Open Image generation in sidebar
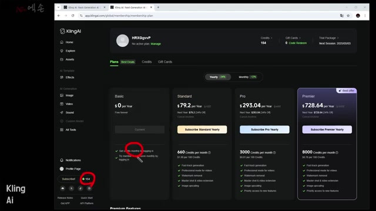This screenshot has width=376, height=211. click(x=67, y=95)
